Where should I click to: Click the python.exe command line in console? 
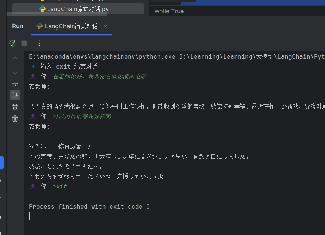pyautogui.click(x=177, y=56)
